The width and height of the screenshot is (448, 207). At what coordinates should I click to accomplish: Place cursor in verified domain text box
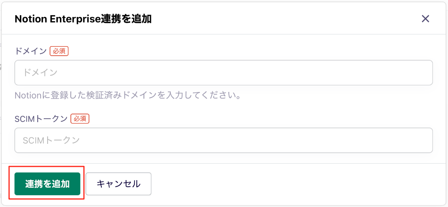[224, 73]
